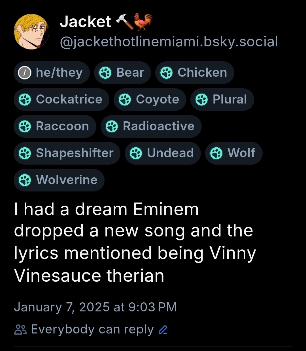This screenshot has height=351, width=306.
Task: Tap the Shapeshifter label paw icon
Action: (25, 153)
